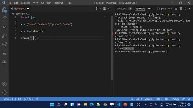Open the feedback icon in status bar
Screen dimensions: 193x108
[184, 99]
